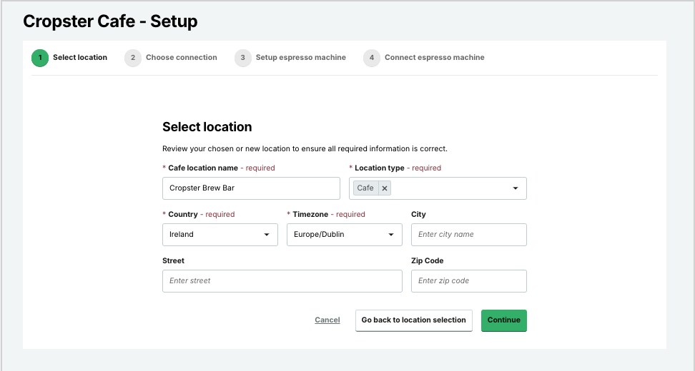Click the Cropster Cafe - Setup page title

110,21
